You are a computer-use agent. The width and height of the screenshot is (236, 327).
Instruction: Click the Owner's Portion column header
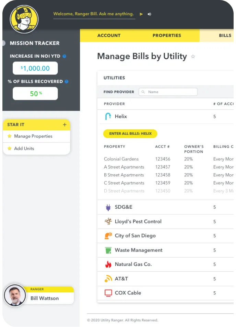[194, 149]
